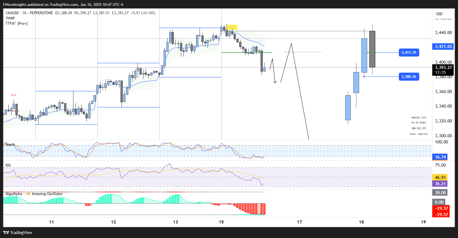The image size is (458, 238).
Task: Click the XAUUSD · 1h · PEPPERSTONE symbol title
Action: 29,13
